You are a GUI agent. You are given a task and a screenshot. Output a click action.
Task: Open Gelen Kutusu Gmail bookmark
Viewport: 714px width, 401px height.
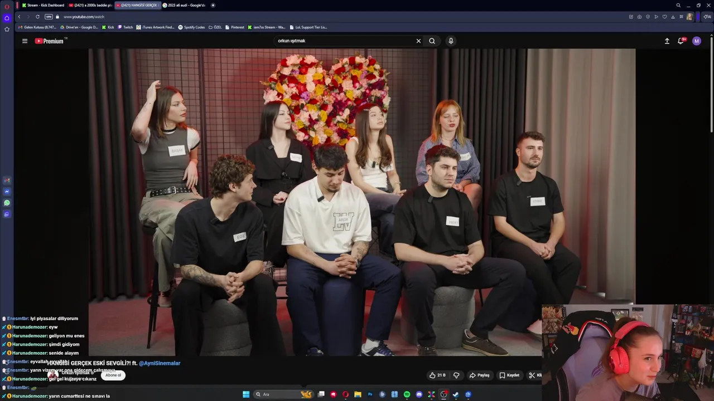[x=37, y=27]
